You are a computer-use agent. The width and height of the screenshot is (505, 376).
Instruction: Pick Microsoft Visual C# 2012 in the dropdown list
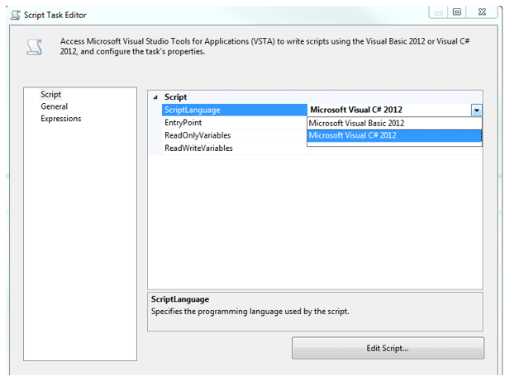tap(353, 135)
